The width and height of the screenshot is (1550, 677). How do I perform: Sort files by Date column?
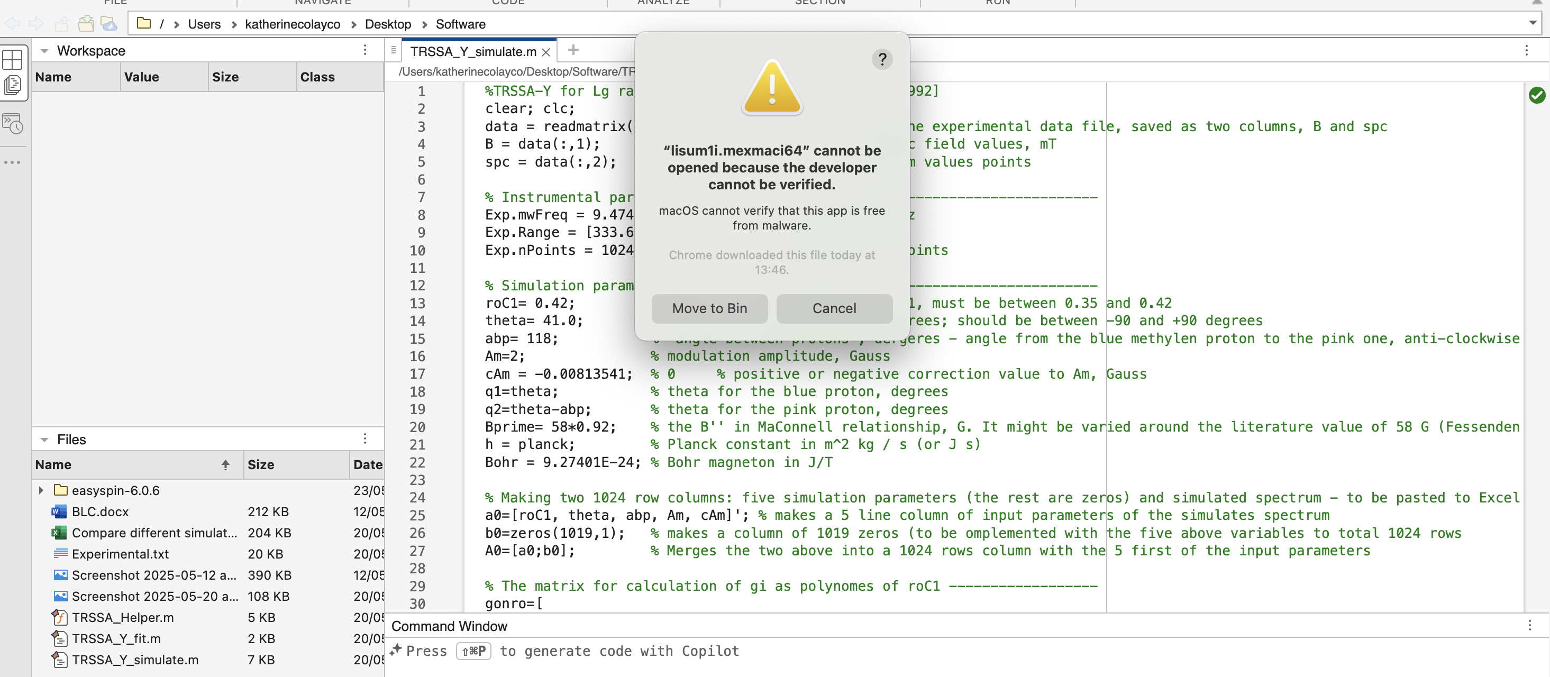coord(367,464)
